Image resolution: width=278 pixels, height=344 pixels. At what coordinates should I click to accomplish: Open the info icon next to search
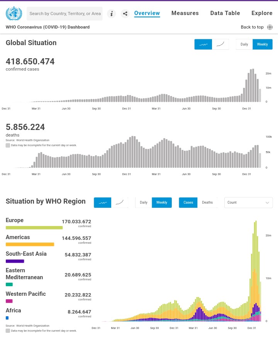point(112,13)
